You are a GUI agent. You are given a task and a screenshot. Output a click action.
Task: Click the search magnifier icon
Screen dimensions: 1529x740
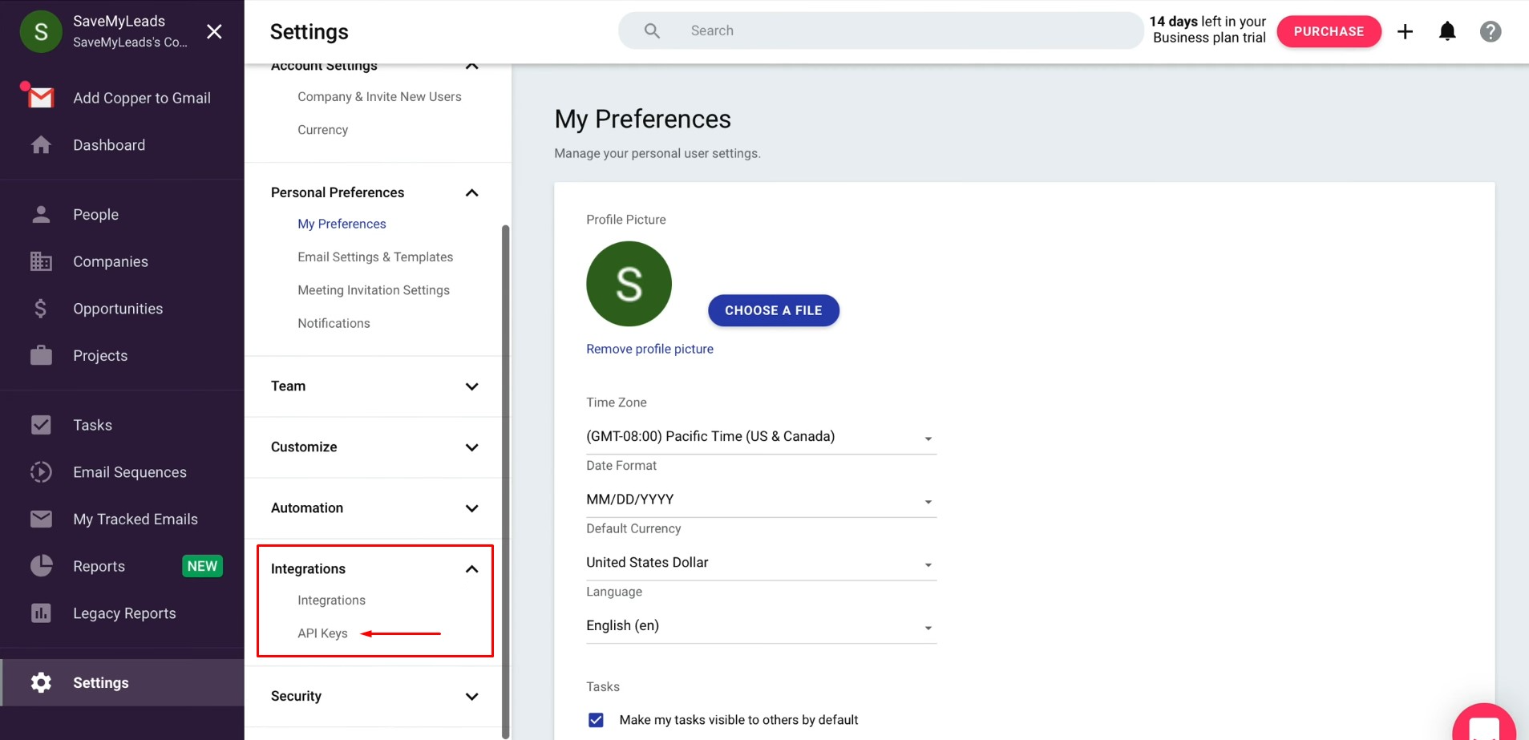click(653, 30)
